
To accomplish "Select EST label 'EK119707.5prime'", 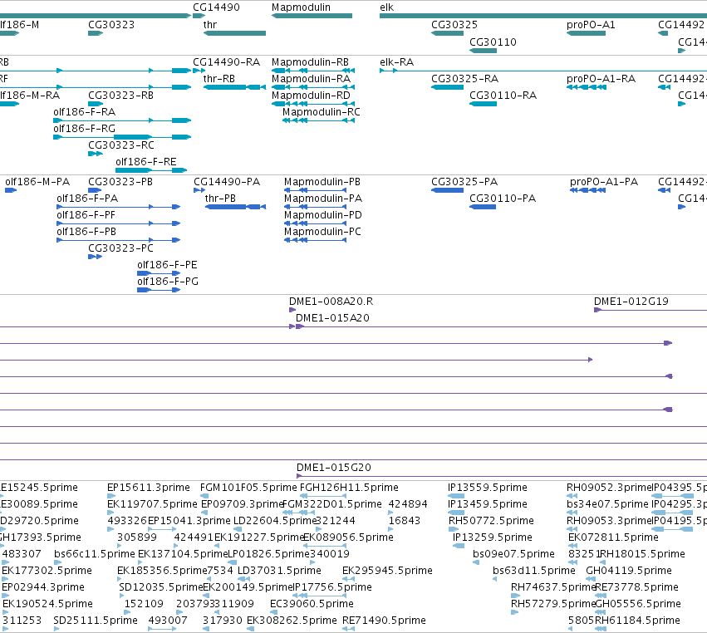I will [x=152, y=504].
